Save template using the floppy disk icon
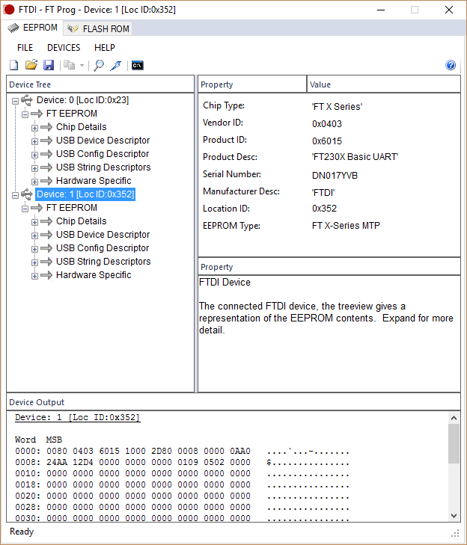 pos(49,66)
